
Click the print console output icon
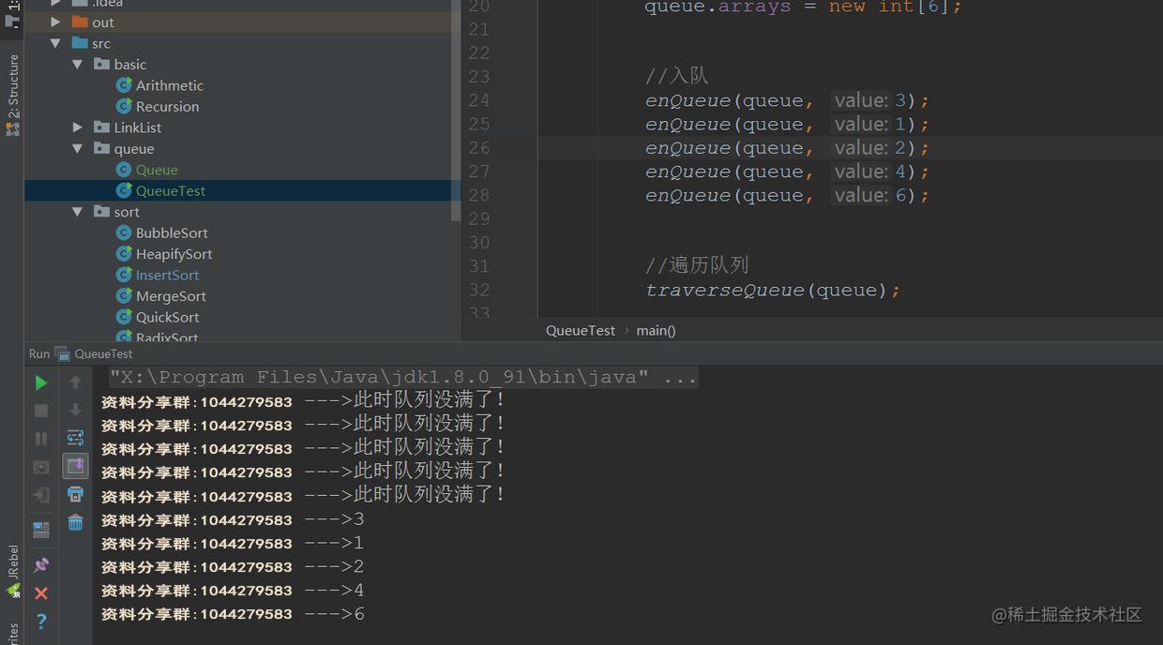(76, 494)
